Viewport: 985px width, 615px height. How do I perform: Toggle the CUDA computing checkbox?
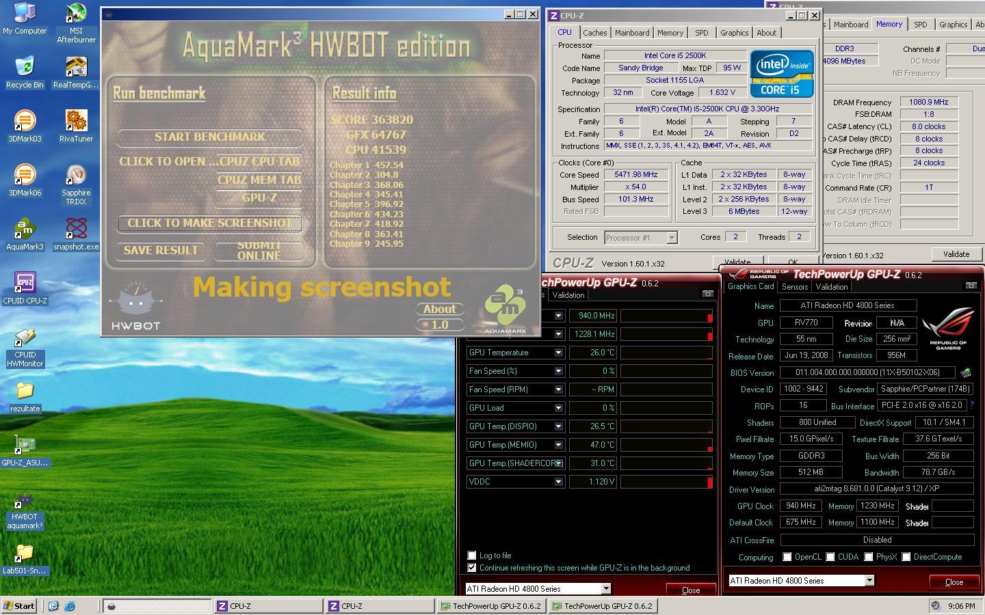point(830,557)
